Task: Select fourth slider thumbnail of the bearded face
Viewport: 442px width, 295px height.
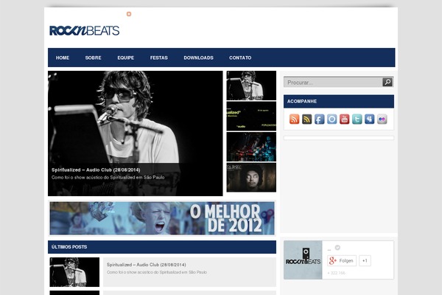Action: coord(251,177)
